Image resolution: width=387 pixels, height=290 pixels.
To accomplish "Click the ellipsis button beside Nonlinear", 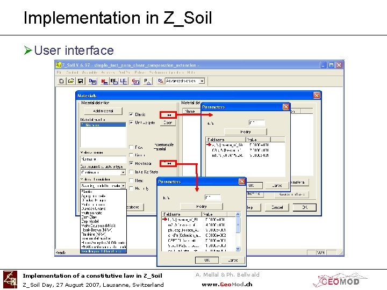I will click(168, 163).
